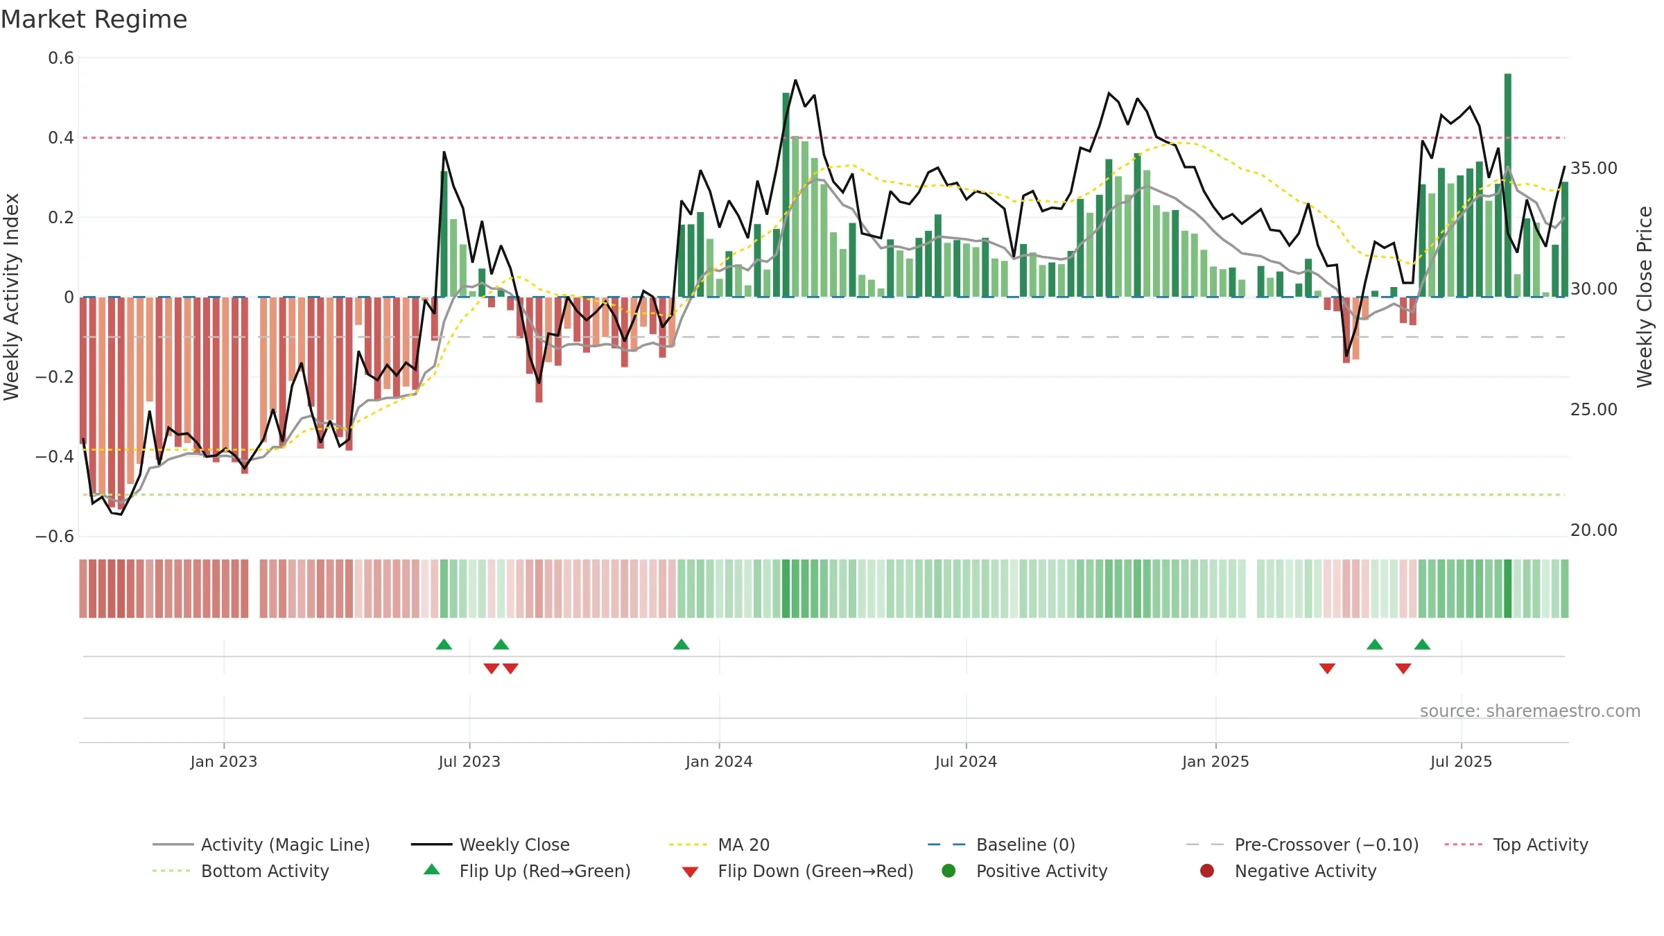Click the Jan 2024 x-axis label
The width and height of the screenshot is (1664, 936).
(x=719, y=762)
